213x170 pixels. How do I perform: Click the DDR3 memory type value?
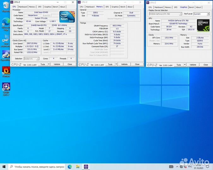[95, 13]
